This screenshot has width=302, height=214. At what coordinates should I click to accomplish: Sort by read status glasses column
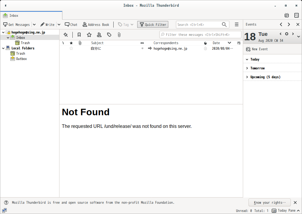coord(142,43)
